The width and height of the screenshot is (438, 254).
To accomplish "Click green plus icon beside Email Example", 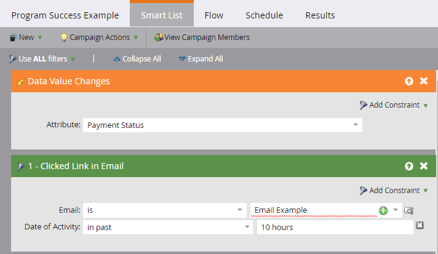I will 383,210.
